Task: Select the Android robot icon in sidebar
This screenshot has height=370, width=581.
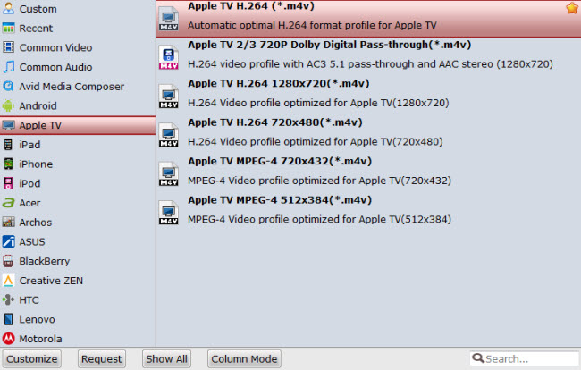Action: pos(8,106)
